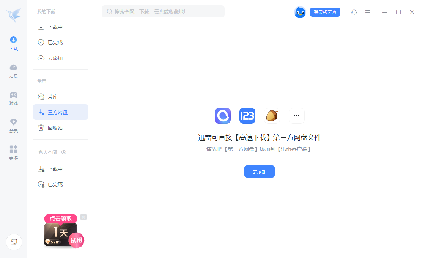Open the main menu via the hamburger icon
425x258 pixels.
368,12
